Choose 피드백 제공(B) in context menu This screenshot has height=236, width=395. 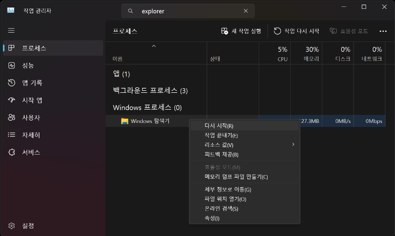[x=244, y=155]
